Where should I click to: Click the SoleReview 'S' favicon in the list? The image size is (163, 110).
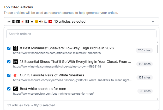15,89
